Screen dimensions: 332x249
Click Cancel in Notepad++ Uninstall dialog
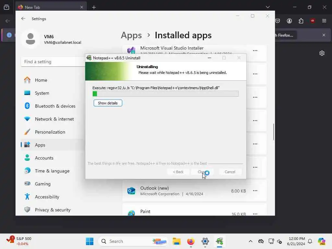tap(230, 172)
